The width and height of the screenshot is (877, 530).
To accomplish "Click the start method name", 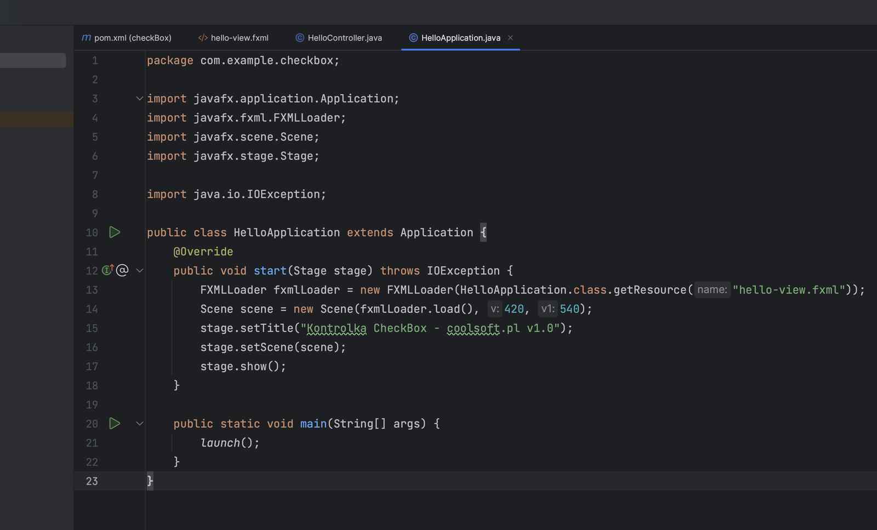I will 270,271.
